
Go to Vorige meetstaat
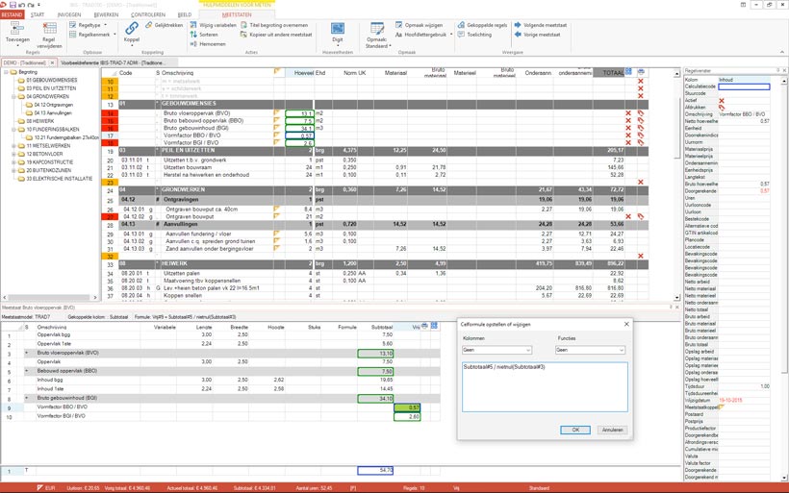coord(537,35)
